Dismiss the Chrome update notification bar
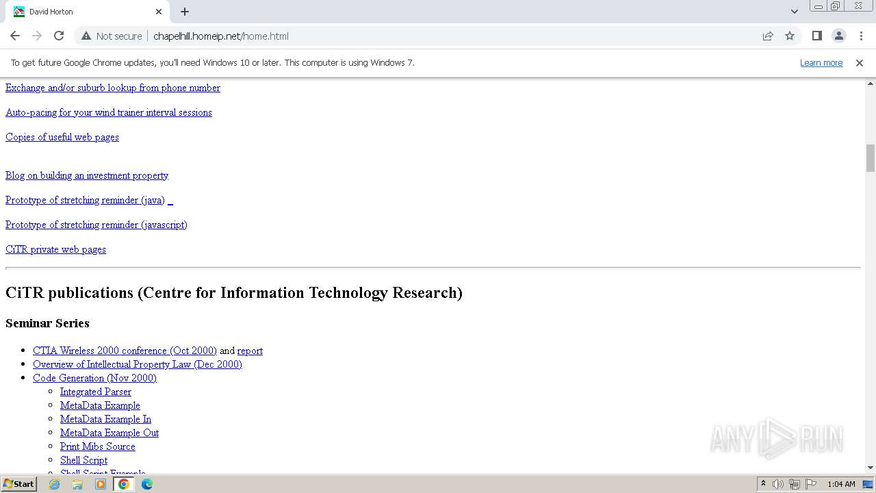Screen dimensions: 876x493 pos(860,62)
